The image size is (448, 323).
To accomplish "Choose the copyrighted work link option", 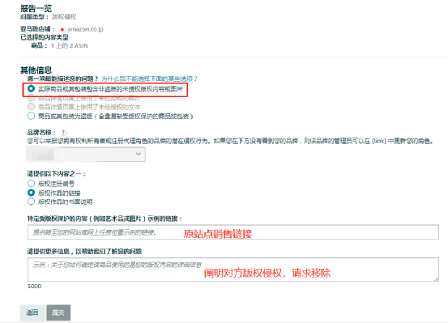I will point(31,193).
